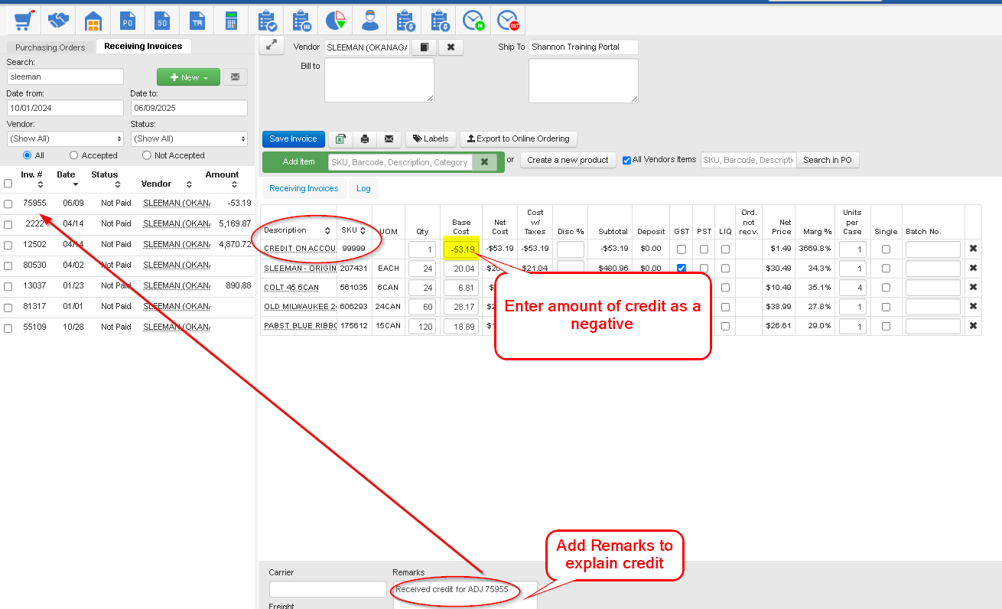This screenshot has width=1002, height=609.
Task: Open CREDIT ON ACCOUNT product description link
Action: [299, 249]
